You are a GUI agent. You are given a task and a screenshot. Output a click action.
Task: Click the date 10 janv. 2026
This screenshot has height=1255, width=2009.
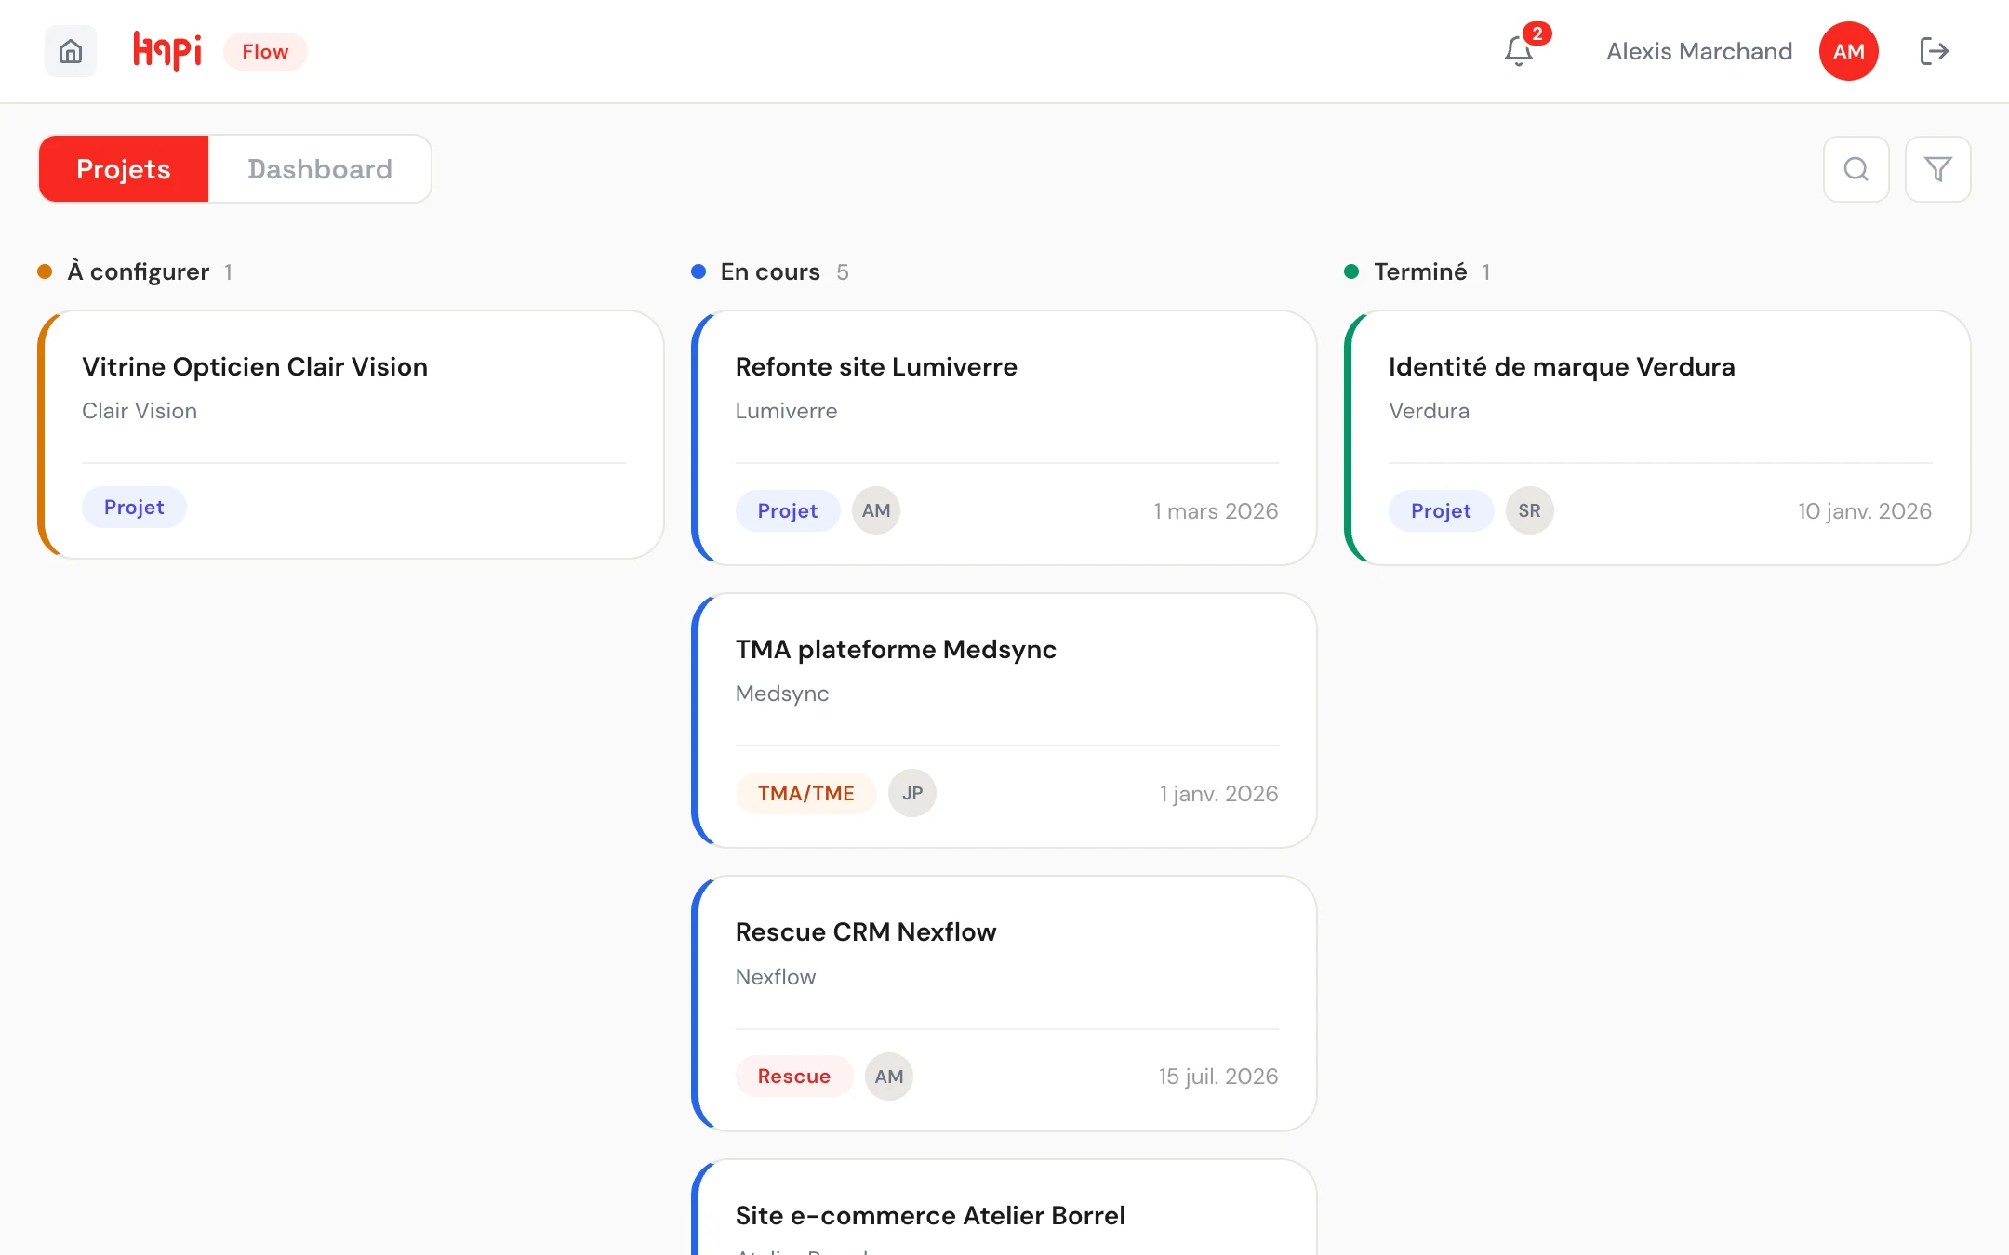pos(1865,510)
